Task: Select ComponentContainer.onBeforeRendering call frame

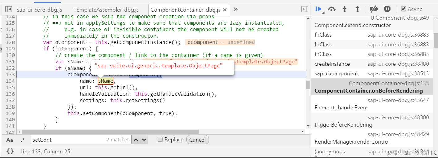Action: [x=372, y=87]
